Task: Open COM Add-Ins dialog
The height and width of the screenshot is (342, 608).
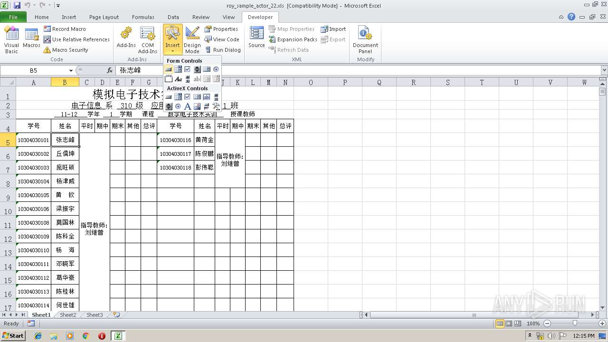Action: click(148, 39)
